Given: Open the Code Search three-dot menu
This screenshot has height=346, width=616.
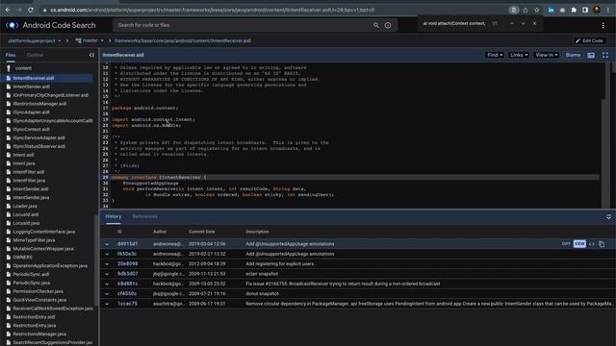Looking at the screenshot, I should point(603,26).
